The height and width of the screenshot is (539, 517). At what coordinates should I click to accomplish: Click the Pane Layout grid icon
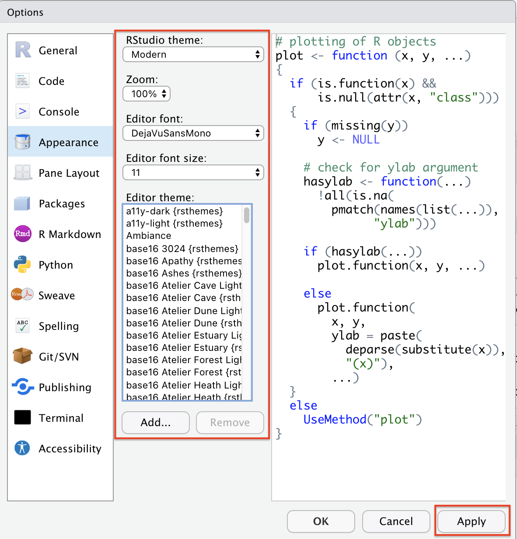pyautogui.click(x=23, y=172)
